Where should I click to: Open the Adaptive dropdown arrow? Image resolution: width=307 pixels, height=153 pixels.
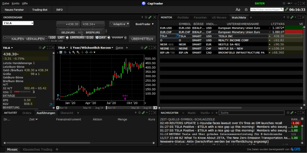[128, 24]
